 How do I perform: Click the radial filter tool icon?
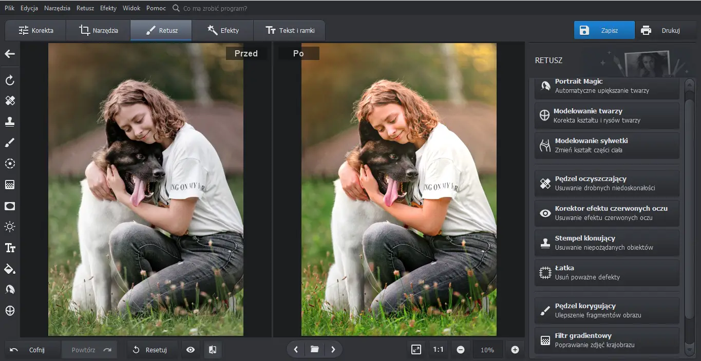(10, 164)
